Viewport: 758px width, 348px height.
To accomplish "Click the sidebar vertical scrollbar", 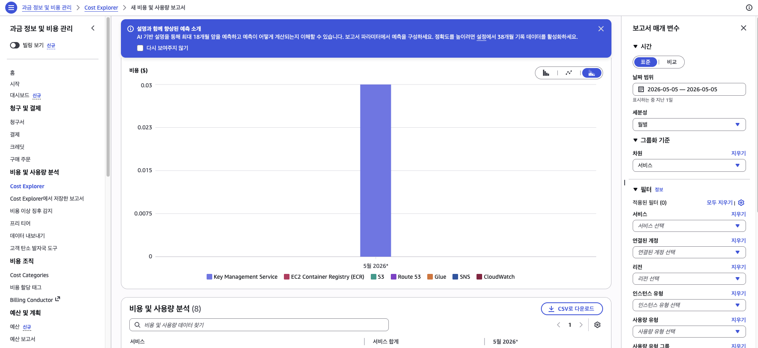I will tap(108, 96).
